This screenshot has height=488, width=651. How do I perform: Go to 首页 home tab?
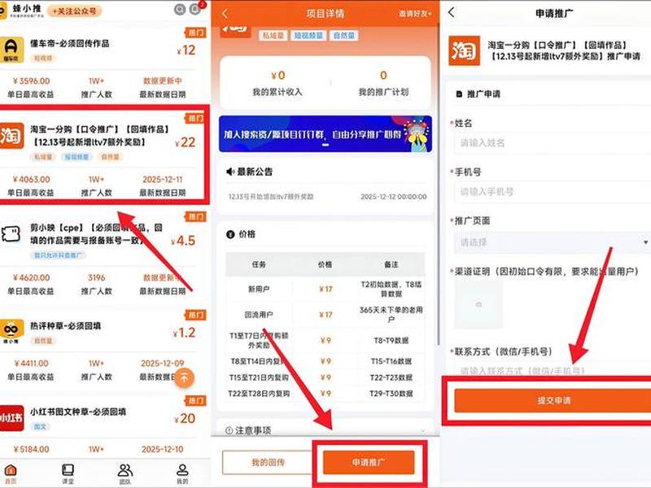click(x=11, y=474)
